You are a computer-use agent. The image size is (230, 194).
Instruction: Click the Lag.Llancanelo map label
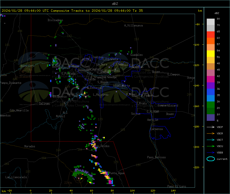16,177
